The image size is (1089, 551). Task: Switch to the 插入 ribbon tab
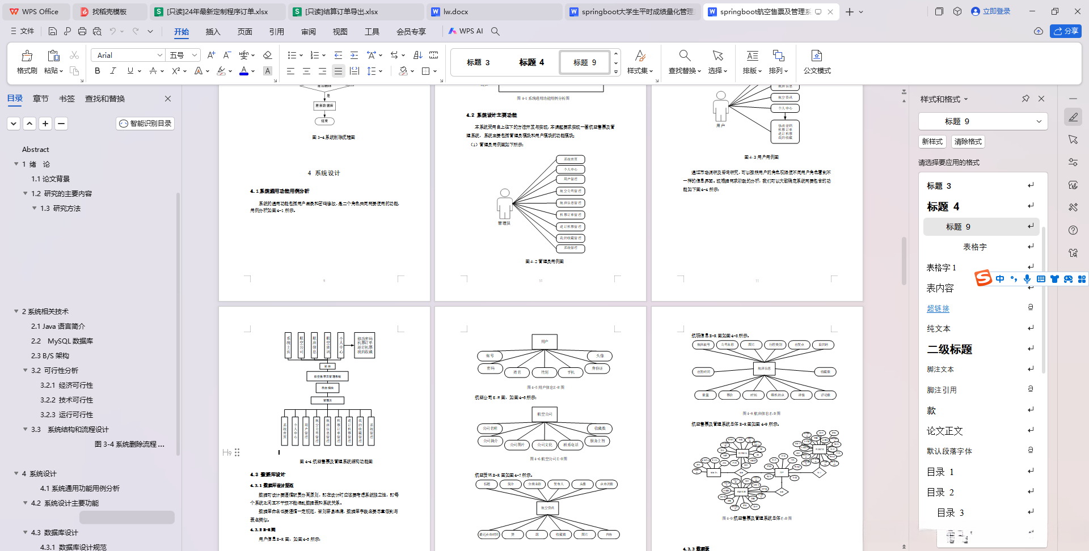(x=213, y=32)
